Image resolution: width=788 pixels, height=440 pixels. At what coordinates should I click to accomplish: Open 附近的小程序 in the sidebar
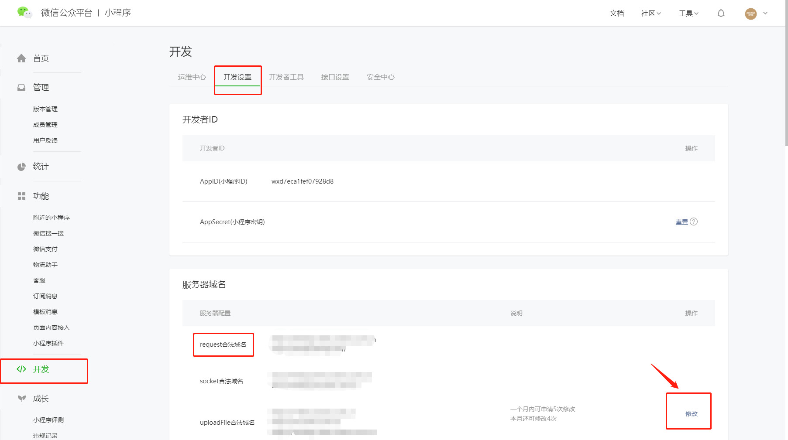click(52, 218)
